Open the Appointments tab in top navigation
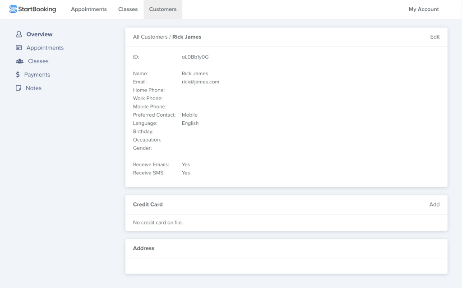462x288 pixels. pyautogui.click(x=89, y=9)
